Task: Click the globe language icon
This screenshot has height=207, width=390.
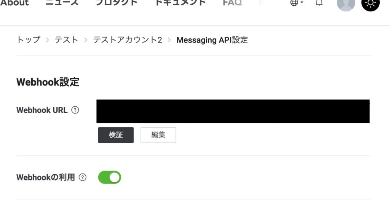Action: click(x=294, y=3)
